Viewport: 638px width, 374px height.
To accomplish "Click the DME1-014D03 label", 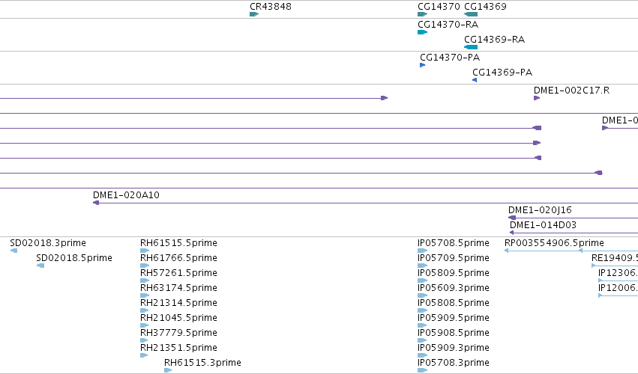I will pyautogui.click(x=544, y=225).
